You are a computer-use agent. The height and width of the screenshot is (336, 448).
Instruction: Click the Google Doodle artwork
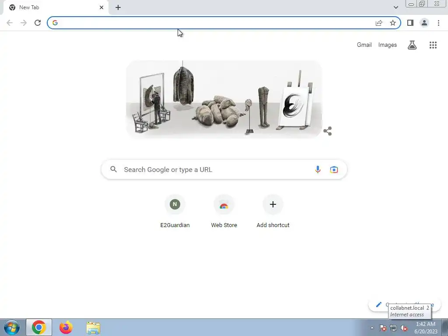pos(224,99)
